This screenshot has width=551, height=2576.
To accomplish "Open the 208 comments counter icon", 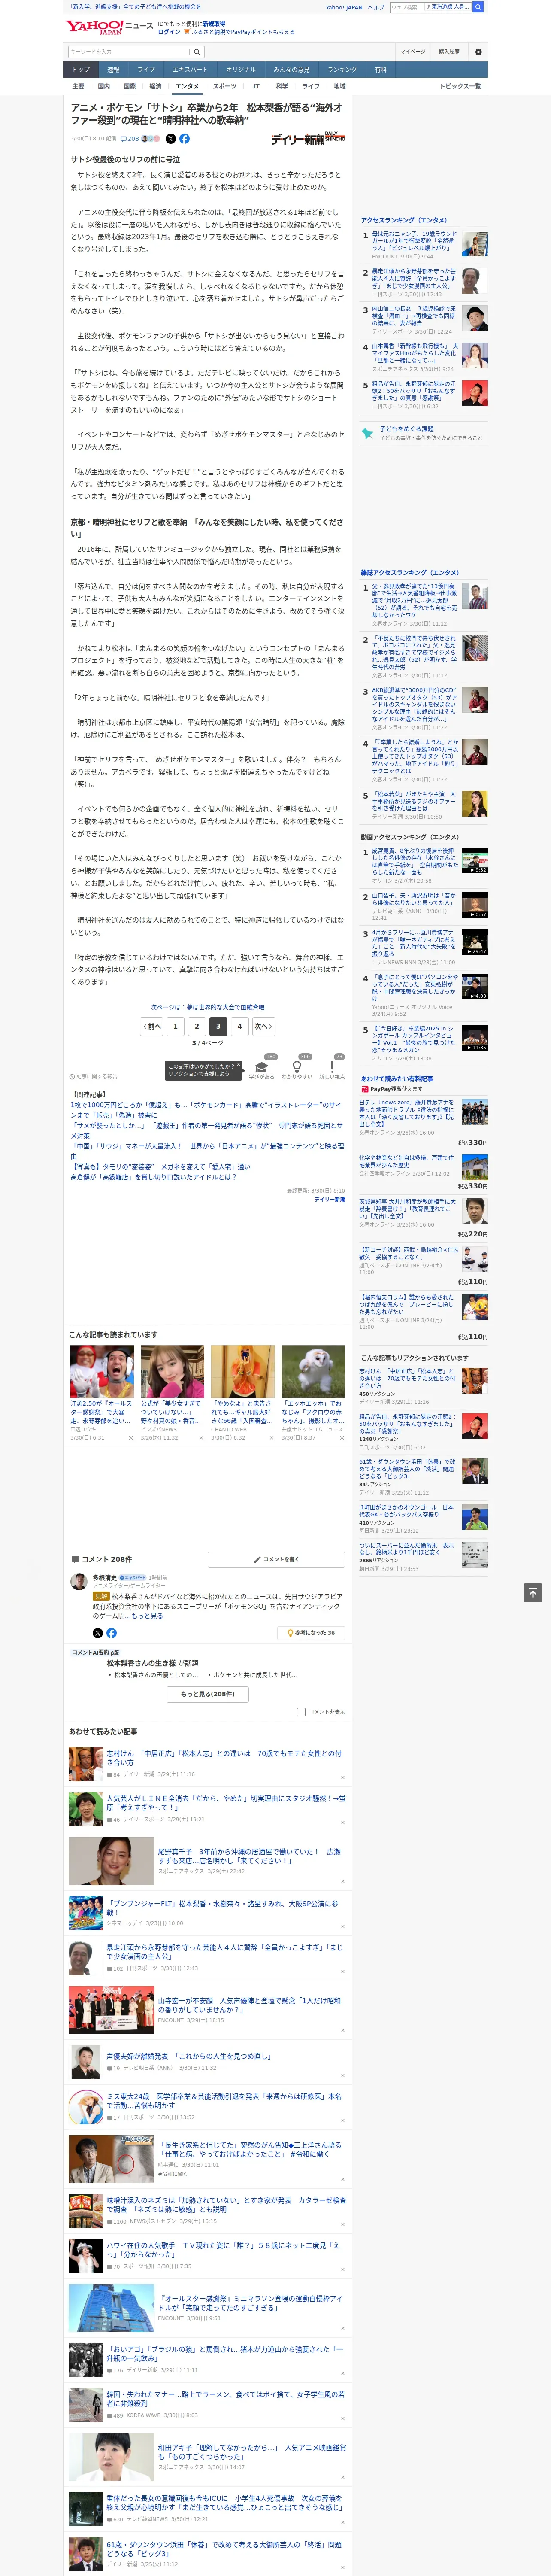I will pyautogui.click(x=130, y=139).
